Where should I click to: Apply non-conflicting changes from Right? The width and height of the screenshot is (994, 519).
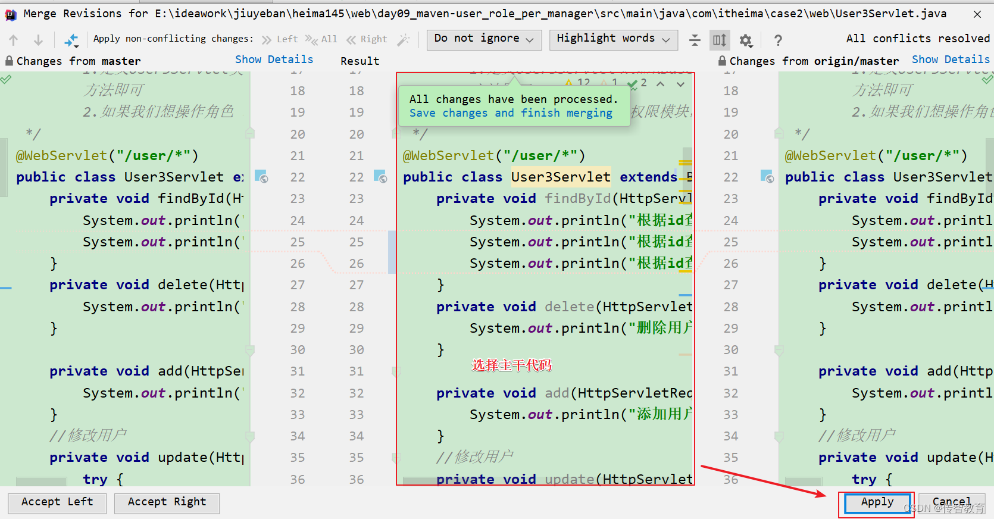click(367, 39)
